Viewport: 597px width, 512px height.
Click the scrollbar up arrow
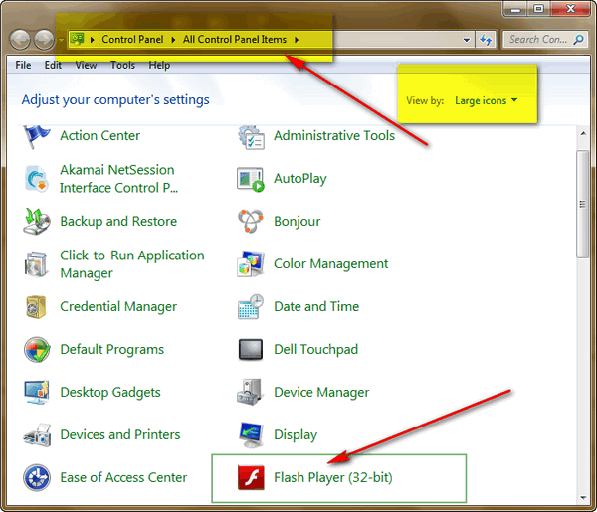[x=583, y=133]
